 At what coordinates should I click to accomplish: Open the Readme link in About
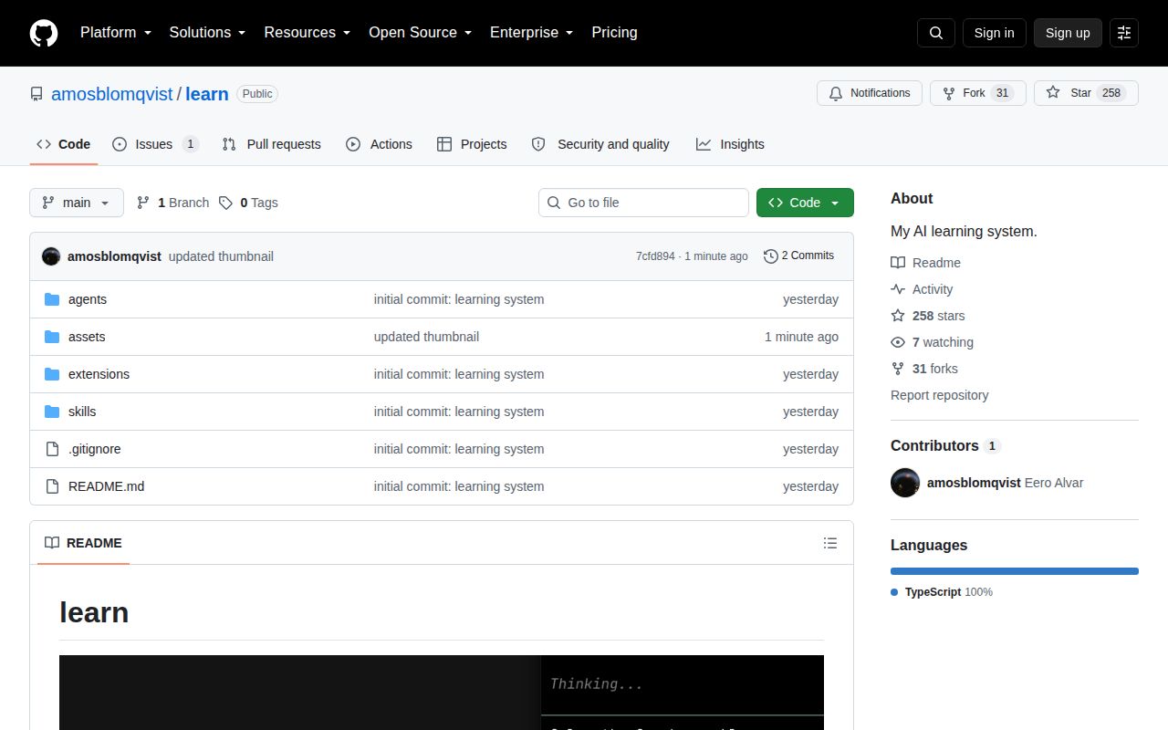click(925, 263)
